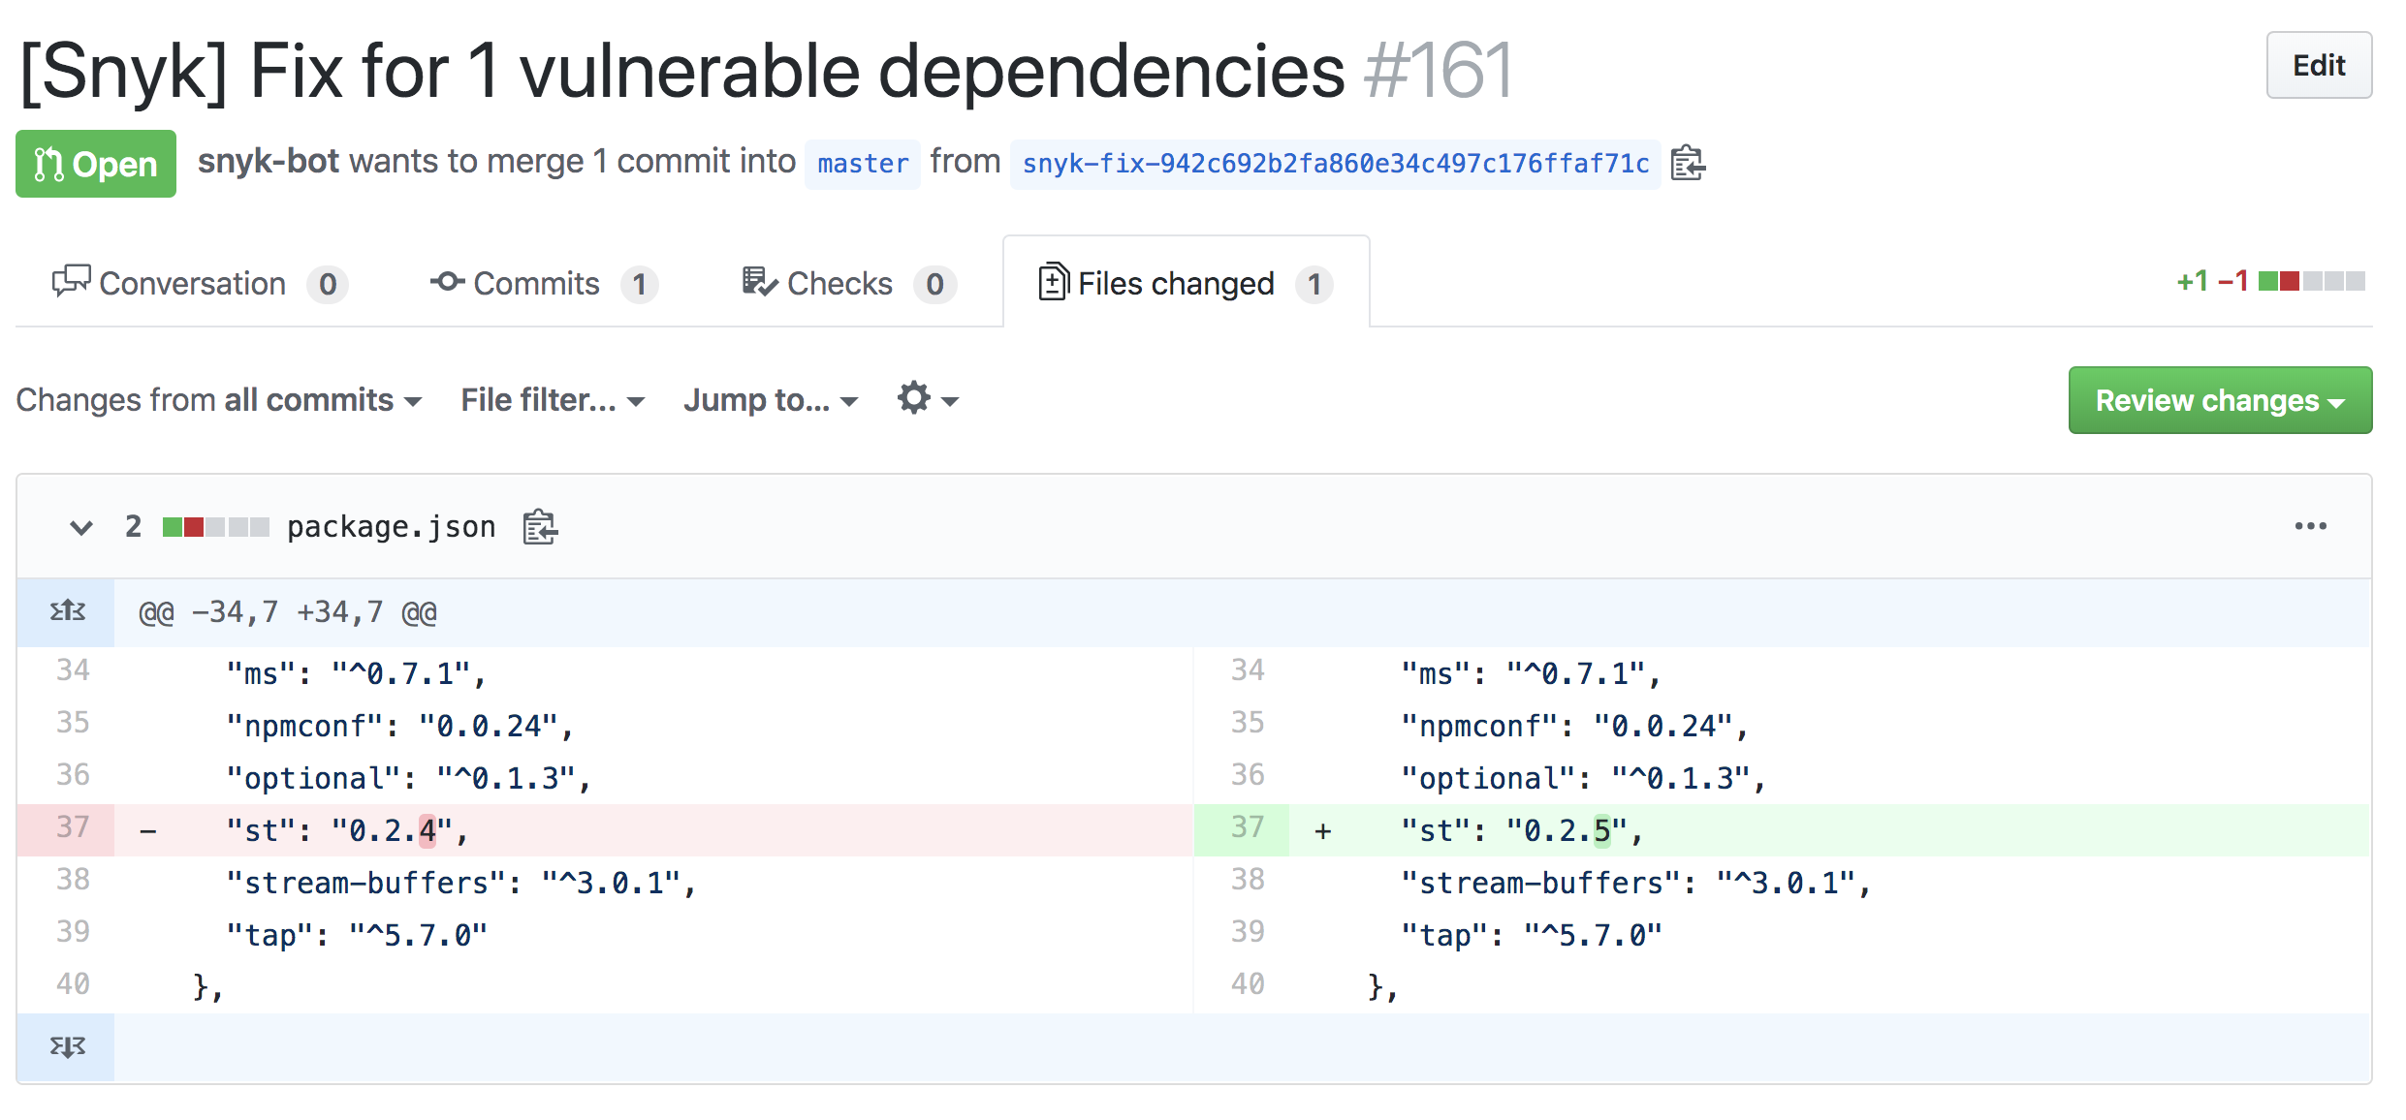Screen dimensions: 2406x1120
Task: Click the Edit title button
Action: pos(2318,66)
